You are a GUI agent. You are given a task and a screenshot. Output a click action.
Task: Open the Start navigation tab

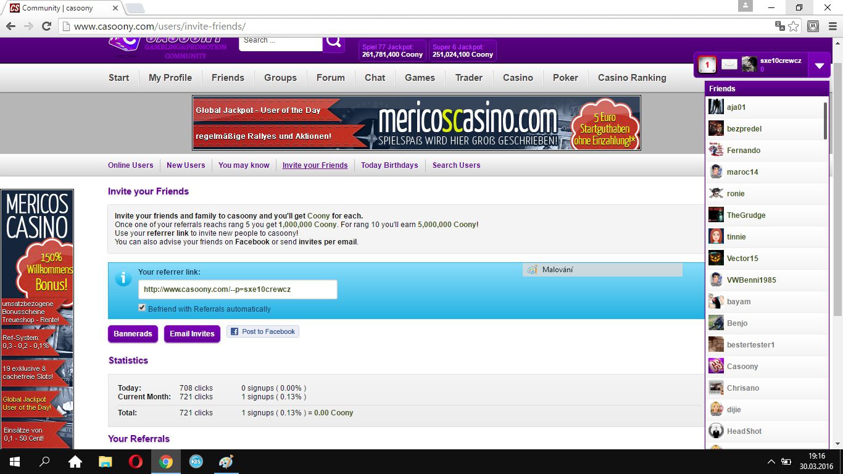point(119,78)
